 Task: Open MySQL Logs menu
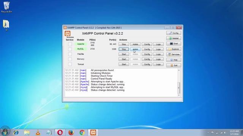click(x=158, y=49)
